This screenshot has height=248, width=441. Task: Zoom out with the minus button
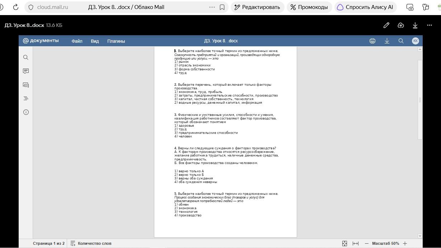(366, 243)
